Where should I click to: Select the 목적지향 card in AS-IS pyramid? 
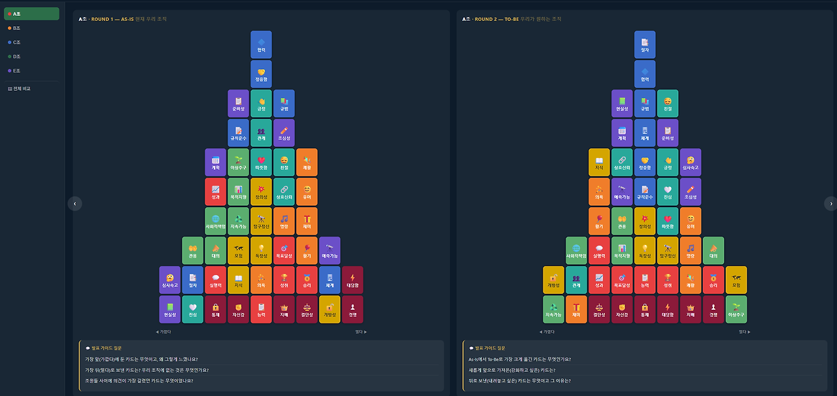(238, 191)
